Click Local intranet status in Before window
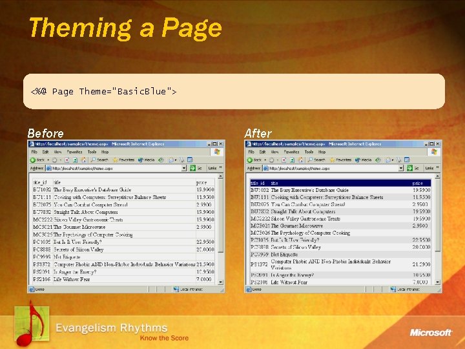The height and width of the screenshot is (349, 465). tap(188, 289)
